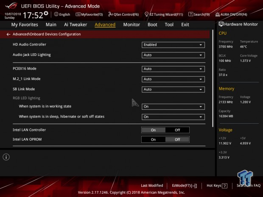This screenshot has height=197, width=263.
Task: Click the CPU temperature value 46°C
Action: 243,47
